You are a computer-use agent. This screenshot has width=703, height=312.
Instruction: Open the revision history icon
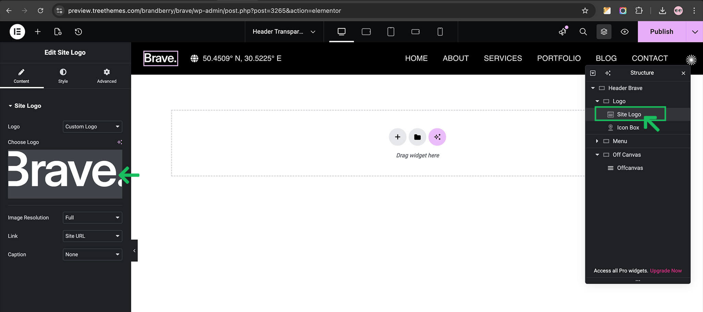78,32
